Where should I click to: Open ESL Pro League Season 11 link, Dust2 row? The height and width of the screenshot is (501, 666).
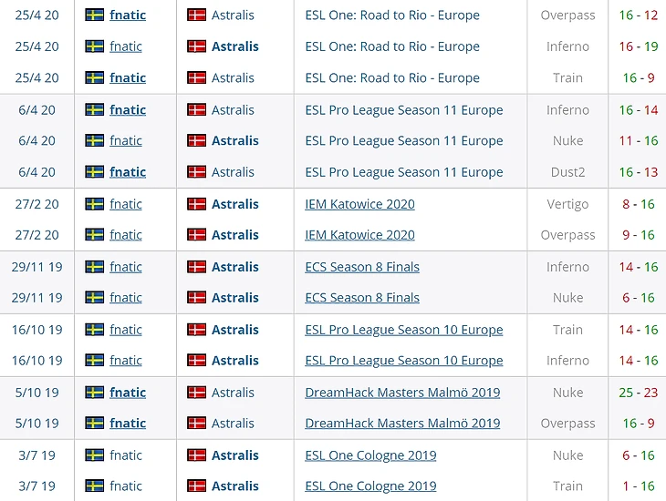[403, 172]
